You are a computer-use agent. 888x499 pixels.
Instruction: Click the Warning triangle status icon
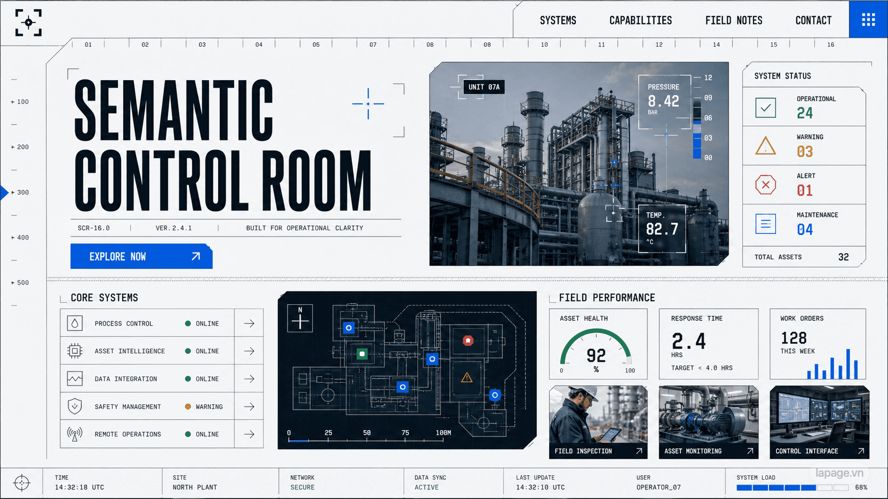click(x=765, y=146)
